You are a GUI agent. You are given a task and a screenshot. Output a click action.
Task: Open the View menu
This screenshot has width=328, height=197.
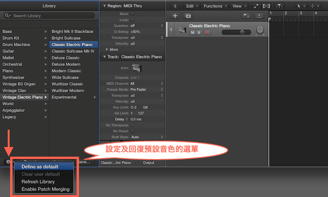239,6
